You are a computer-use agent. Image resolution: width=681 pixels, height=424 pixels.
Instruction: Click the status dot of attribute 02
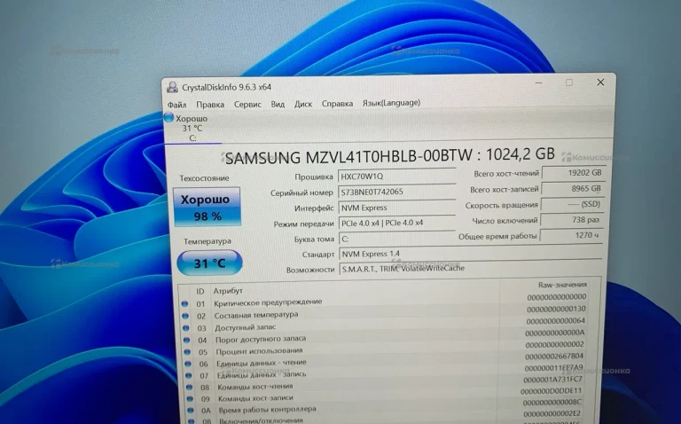[x=186, y=317]
